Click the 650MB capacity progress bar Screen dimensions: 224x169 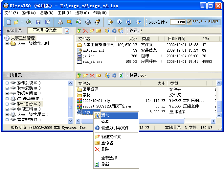coord(204,22)
